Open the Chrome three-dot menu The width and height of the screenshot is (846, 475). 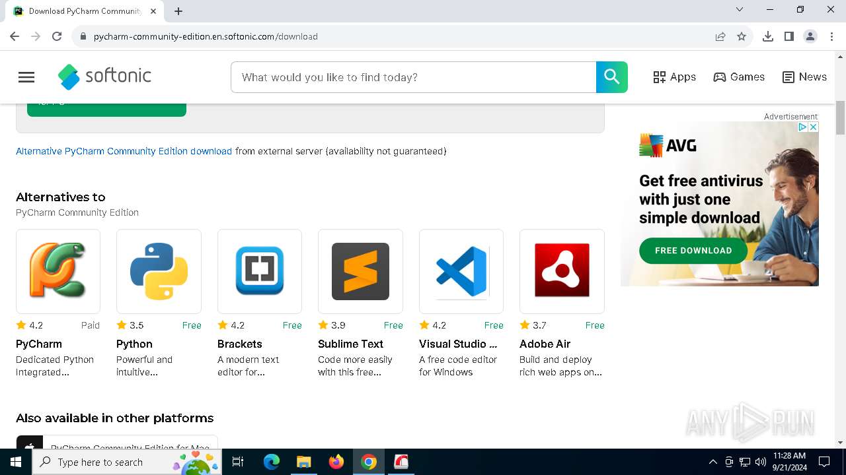coord(831,36)
